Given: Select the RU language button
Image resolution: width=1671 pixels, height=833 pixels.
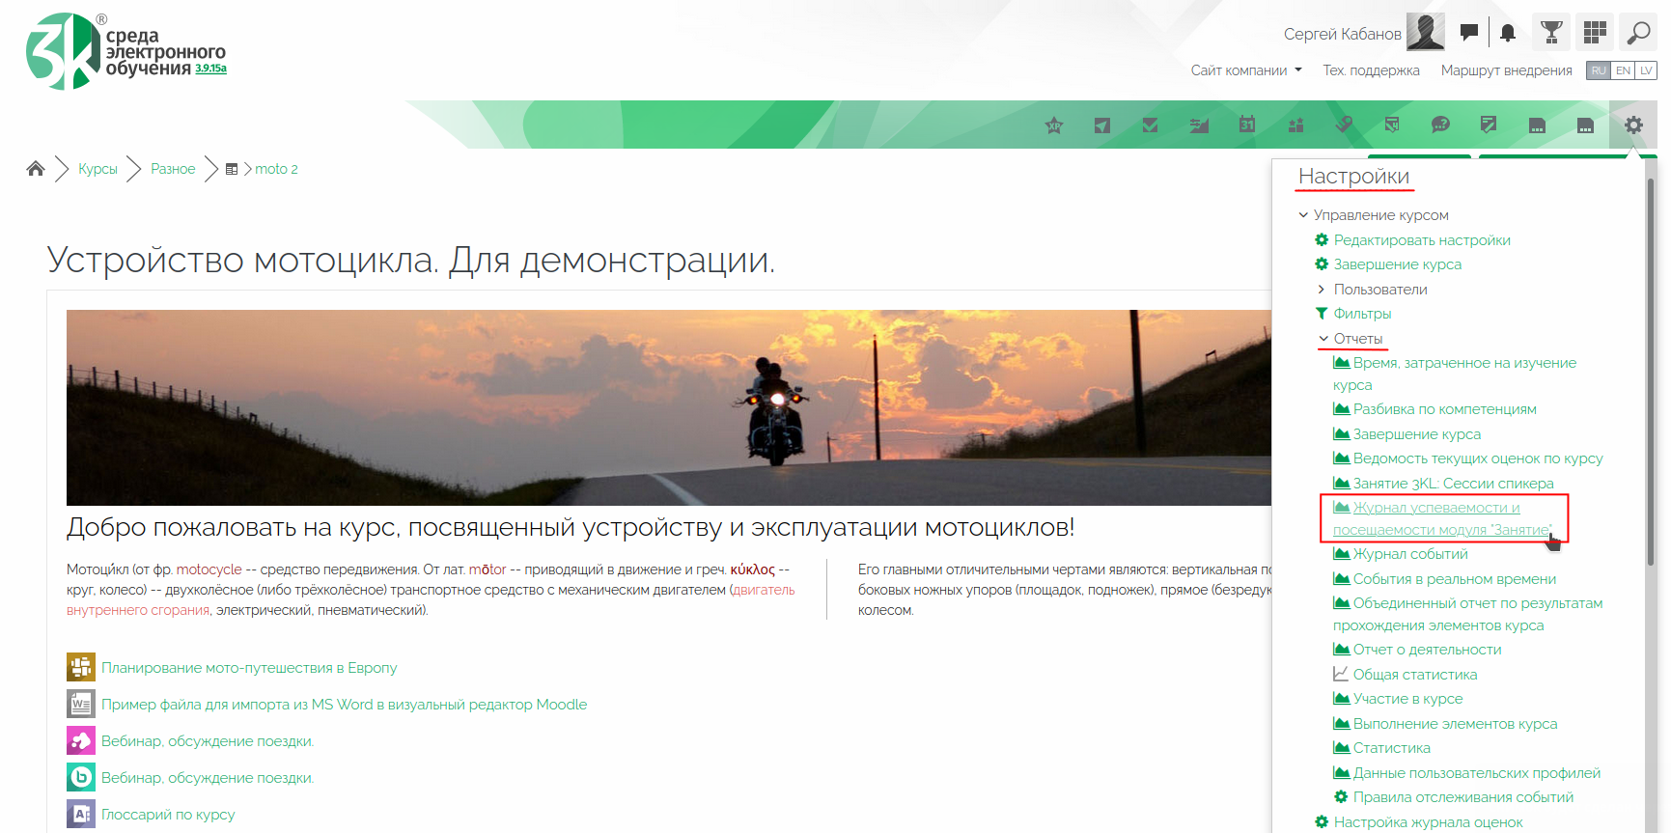Looking at the screenshot, I should (x=1599, y=70).
